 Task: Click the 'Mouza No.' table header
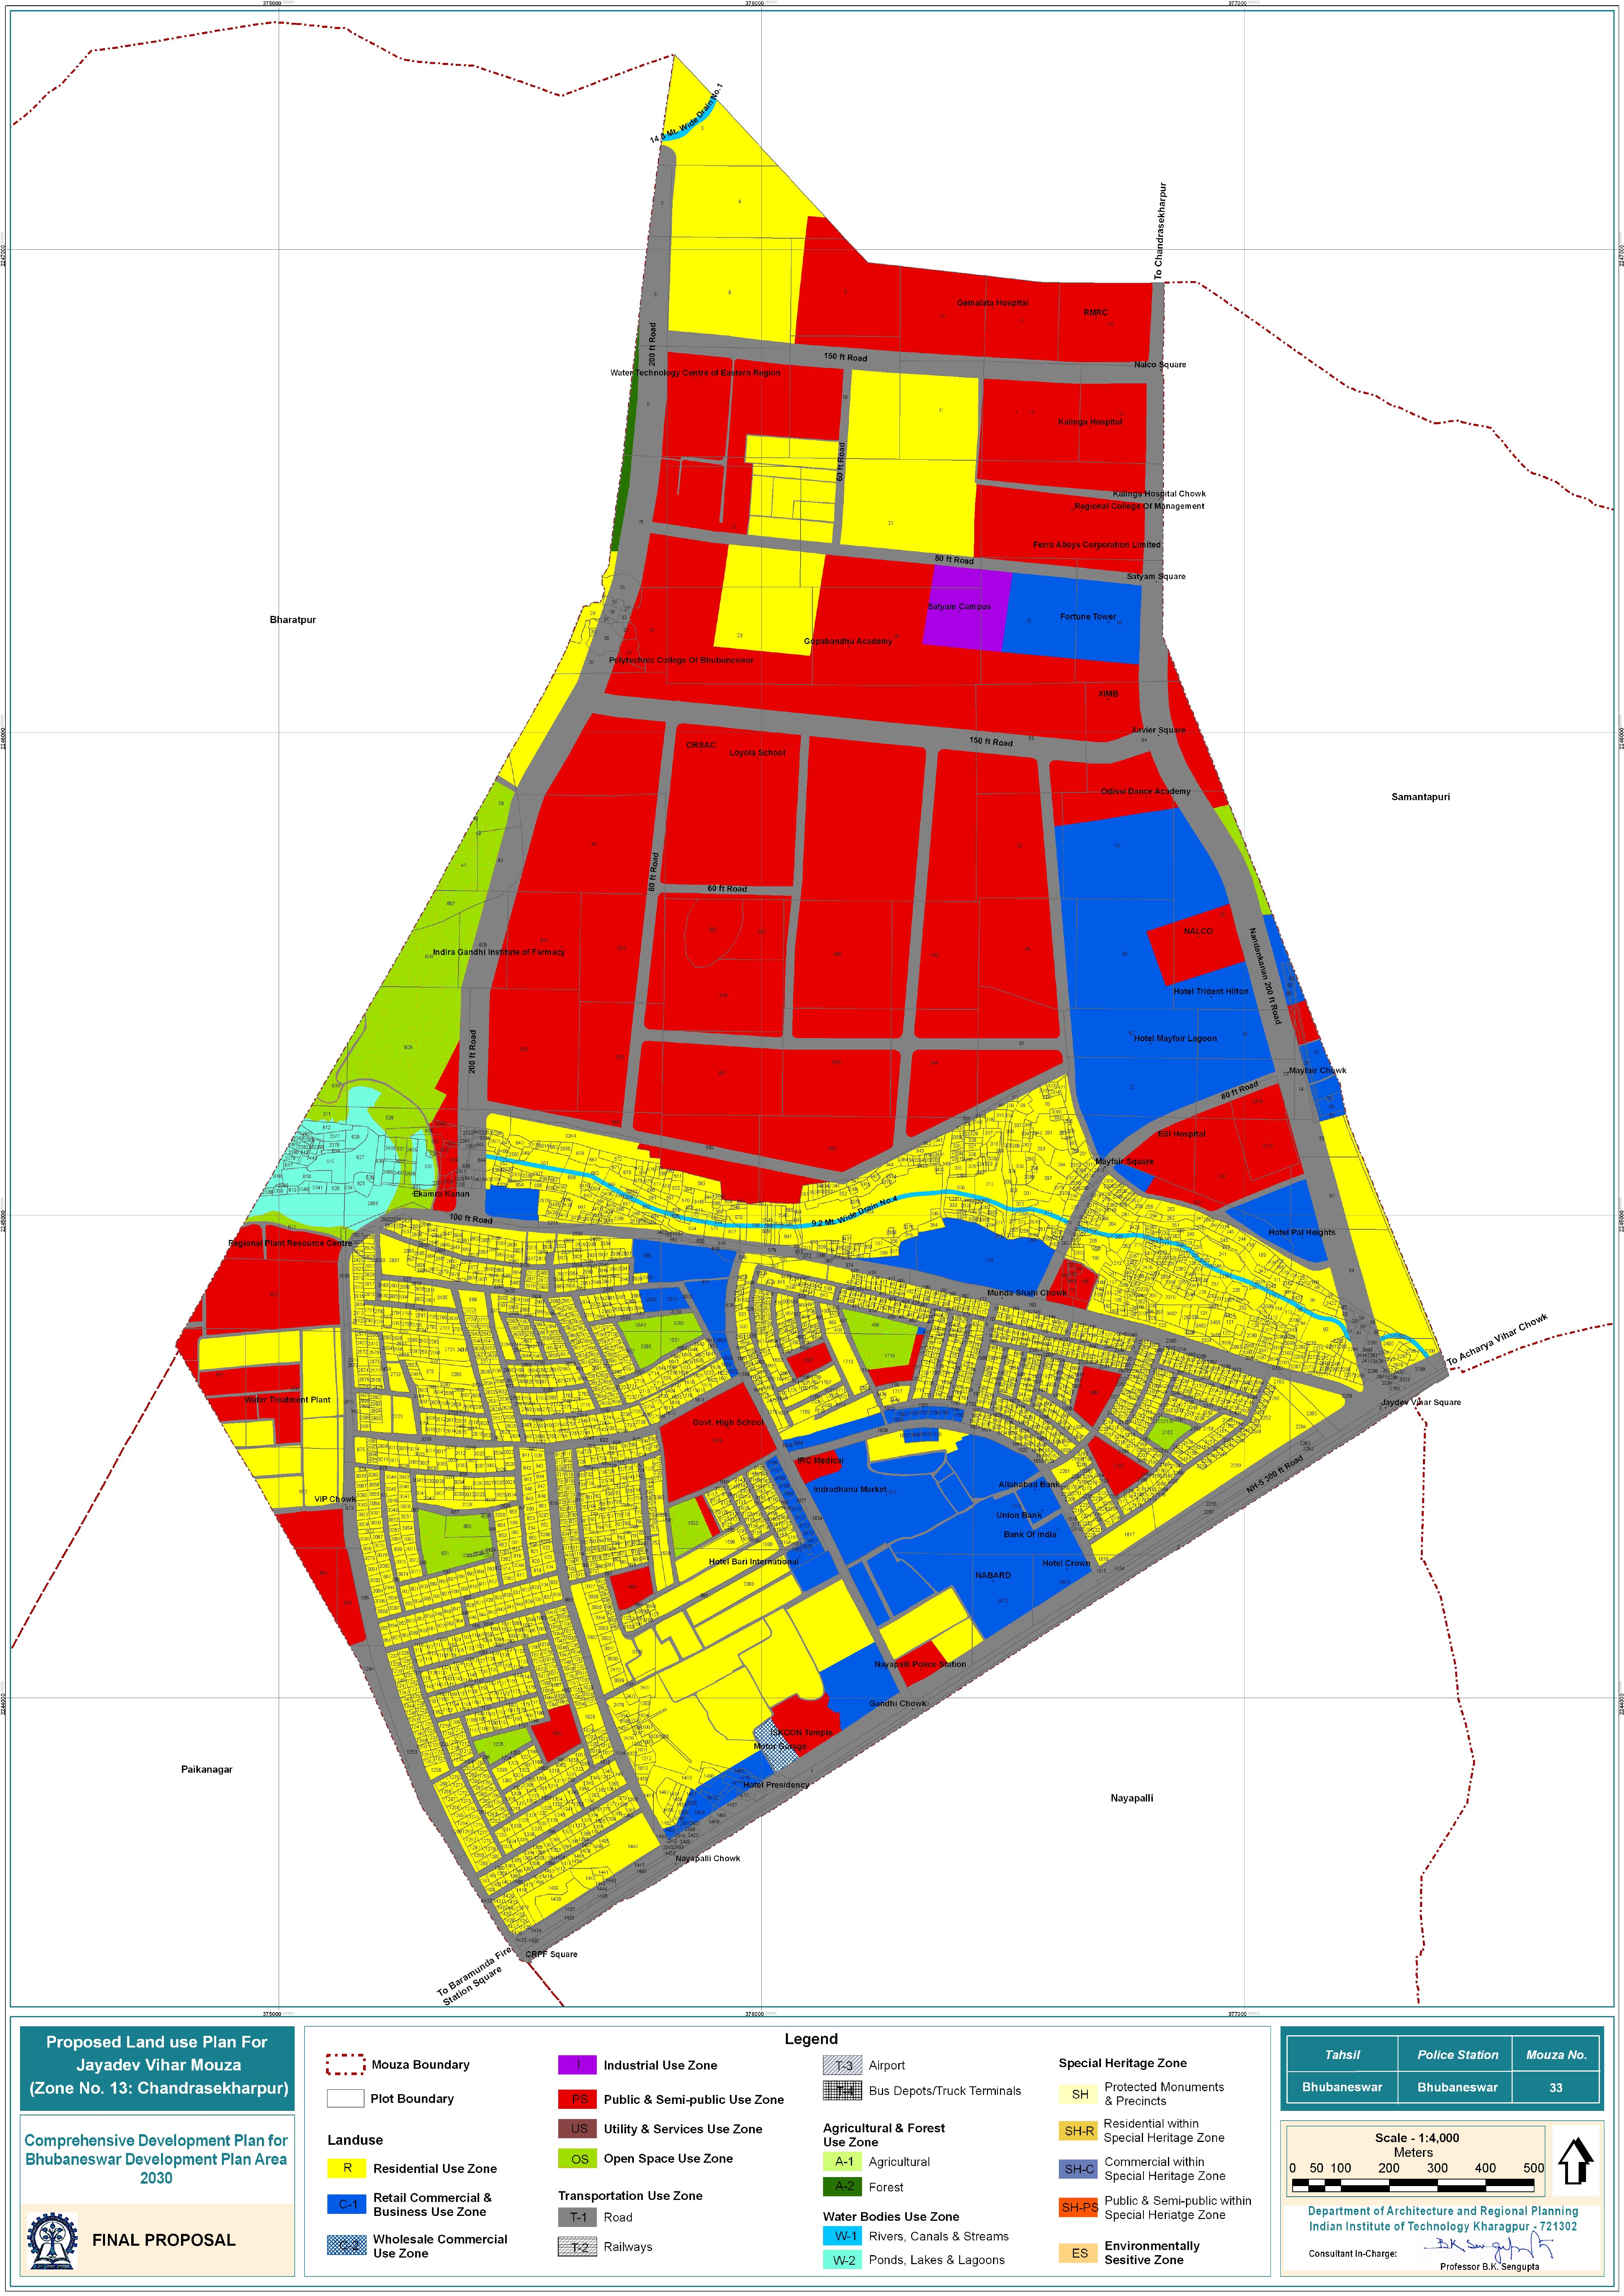(1556, 2055)
